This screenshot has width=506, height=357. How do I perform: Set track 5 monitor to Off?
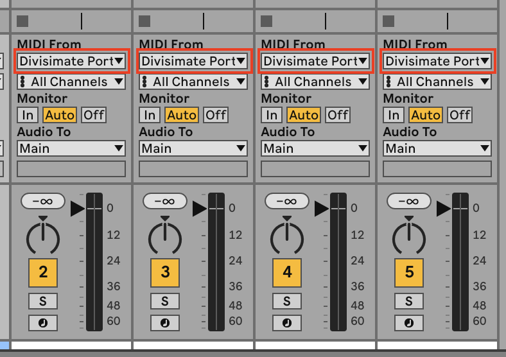pos(460,115)
